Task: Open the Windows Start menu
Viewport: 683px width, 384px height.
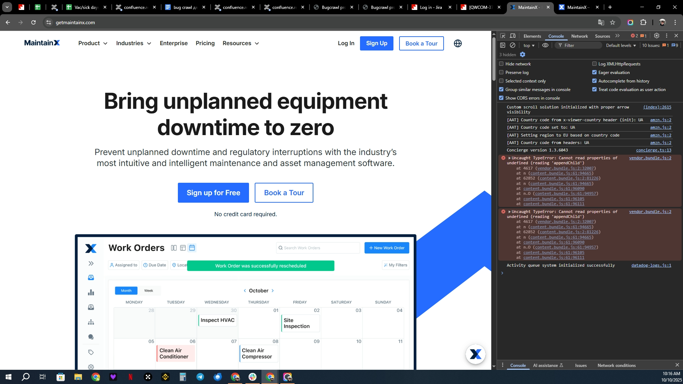Action: coord(9,377)
